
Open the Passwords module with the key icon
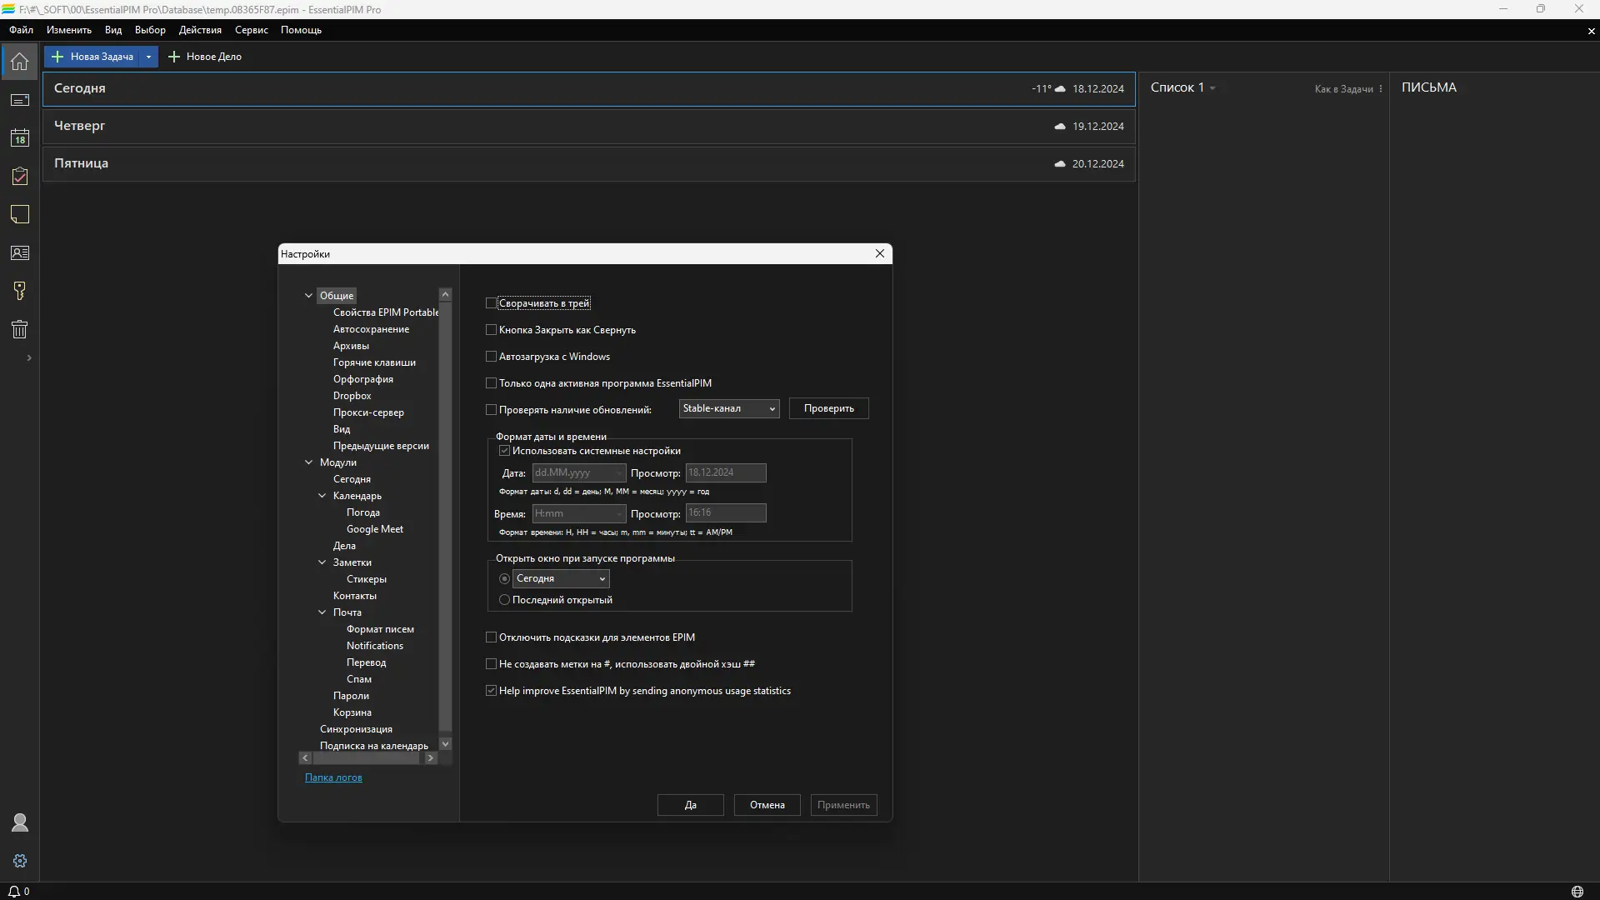click(x=20, y=291)
